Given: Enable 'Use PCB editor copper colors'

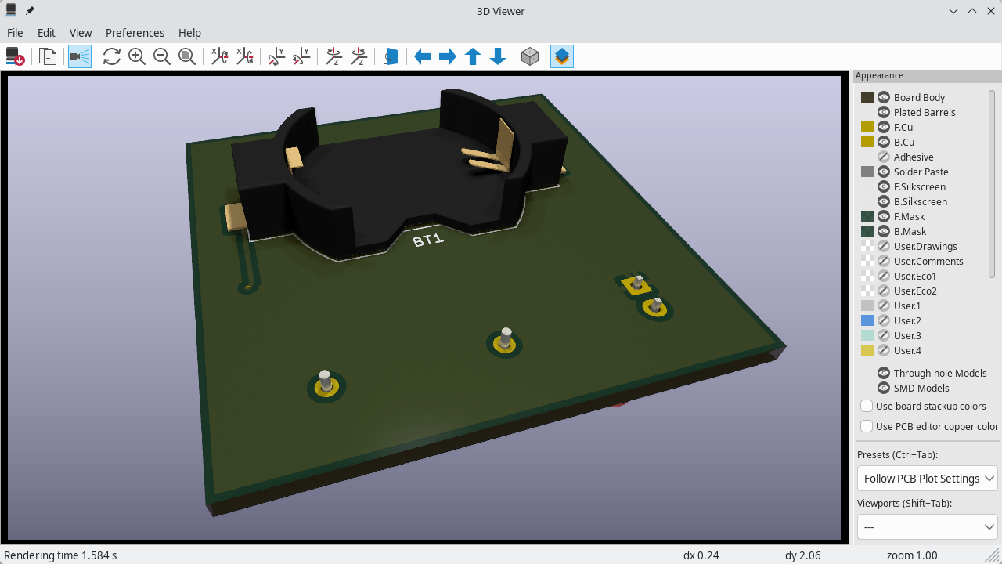Looking at the screenshot, I should click(867, 426).
